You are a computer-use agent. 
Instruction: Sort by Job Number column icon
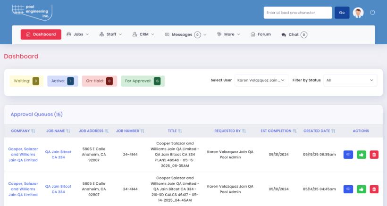pos(142,131)
